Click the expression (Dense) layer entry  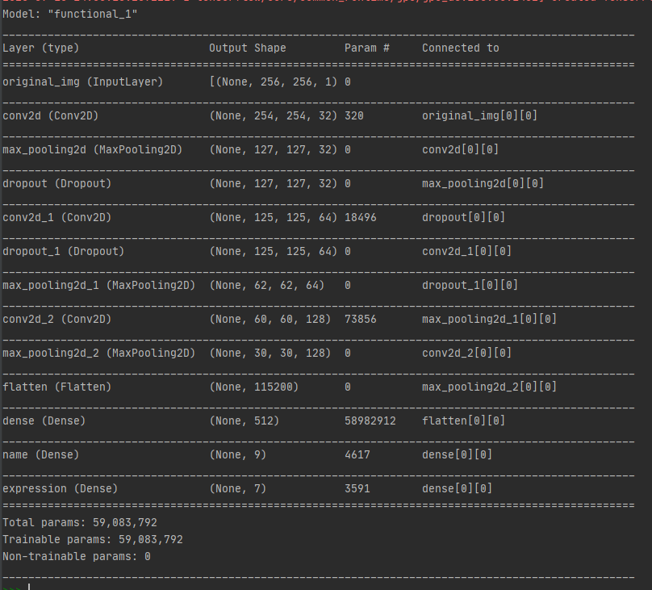[x=61, y=488]
